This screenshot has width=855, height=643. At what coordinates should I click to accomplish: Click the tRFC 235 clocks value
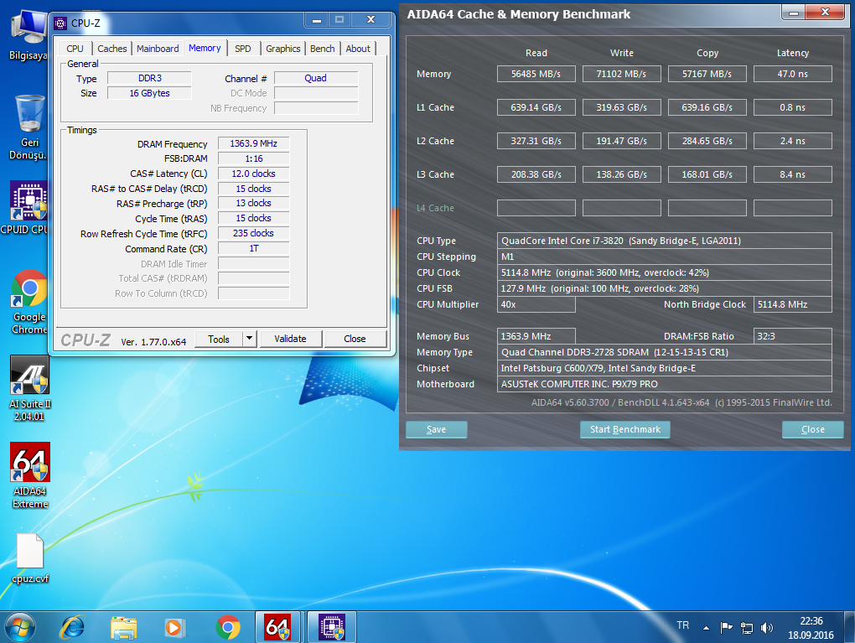click(x=253, y=233)
